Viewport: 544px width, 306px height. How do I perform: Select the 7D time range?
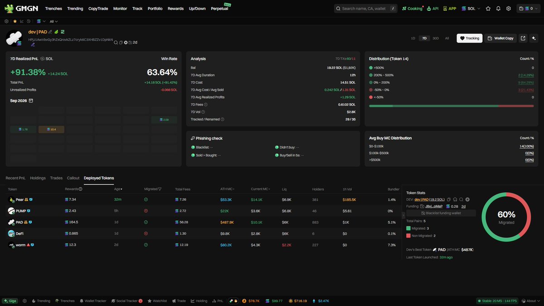click(x=424, y=38)
